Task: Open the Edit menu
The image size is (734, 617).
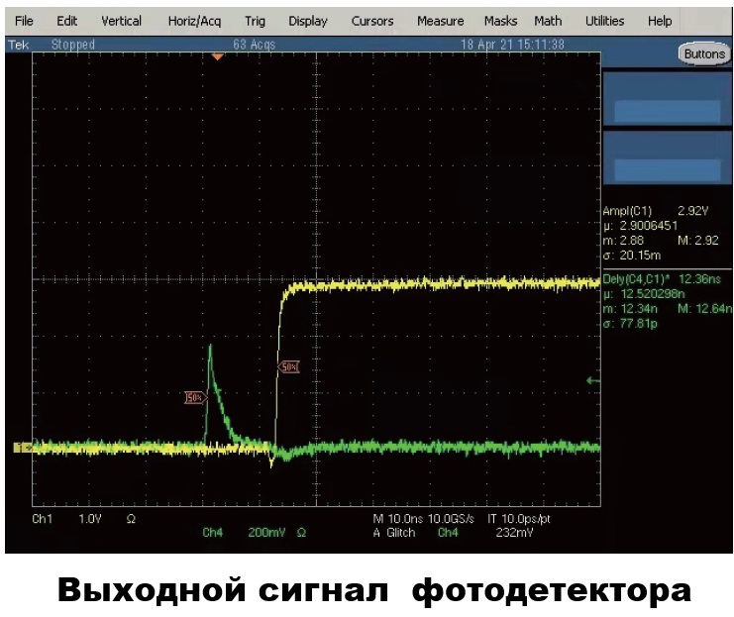Action: pos(66,21)
